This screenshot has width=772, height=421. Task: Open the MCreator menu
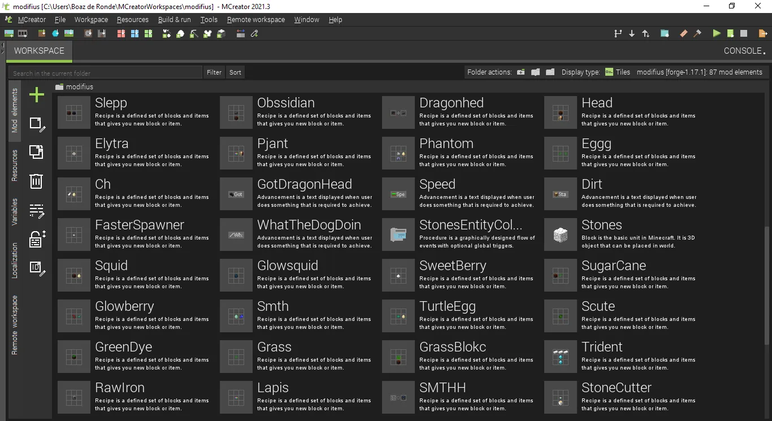[32, 20]
